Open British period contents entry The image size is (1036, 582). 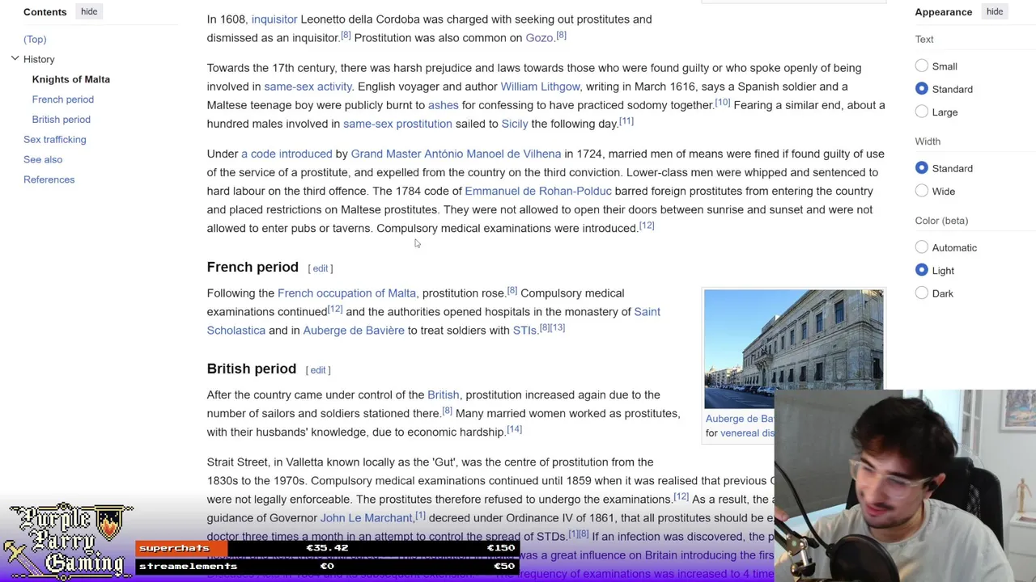62,120
